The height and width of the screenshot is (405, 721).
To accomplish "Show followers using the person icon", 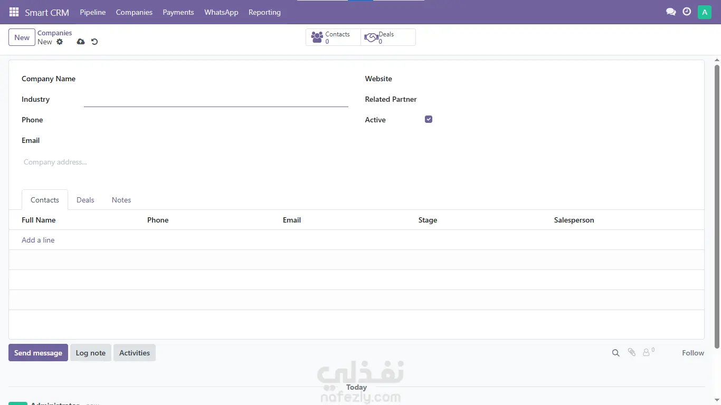I will point(648,352).
